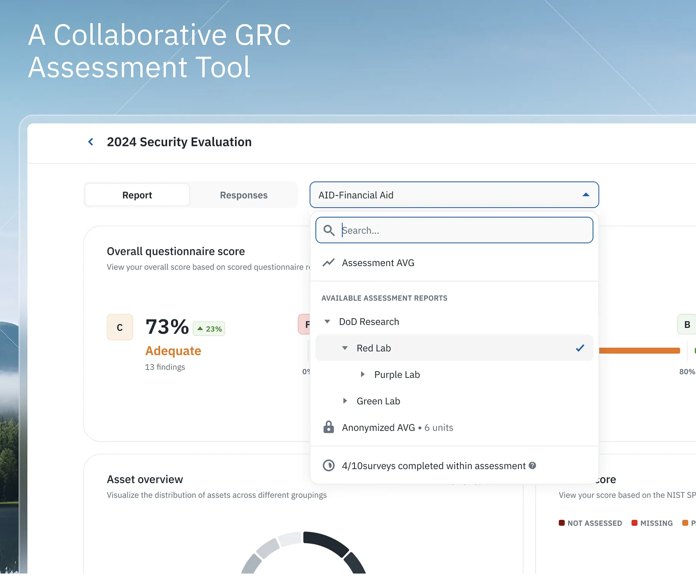Expand the Purple Lab tree node

coord(363,374)
